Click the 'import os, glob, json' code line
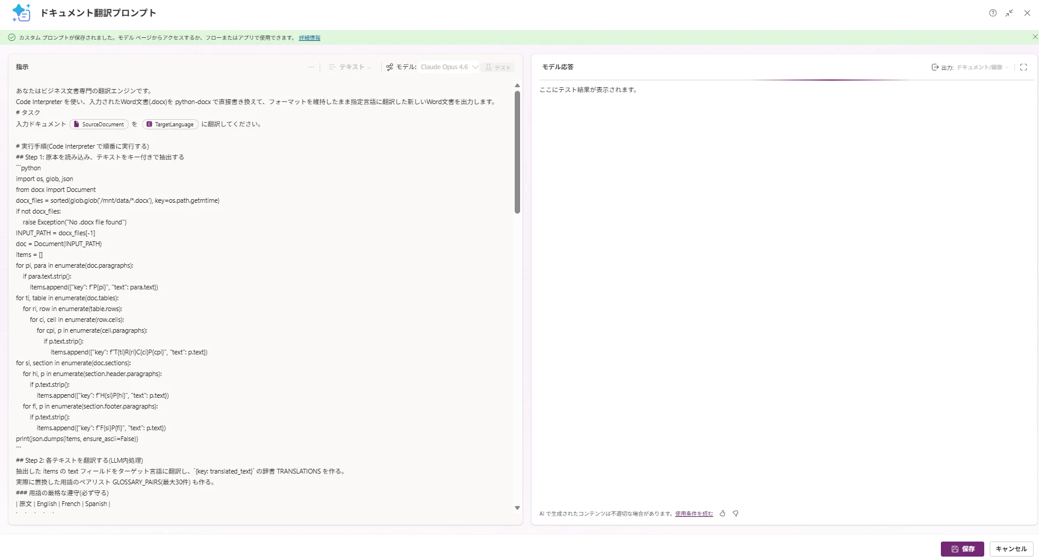 click(x=45, y=179)
